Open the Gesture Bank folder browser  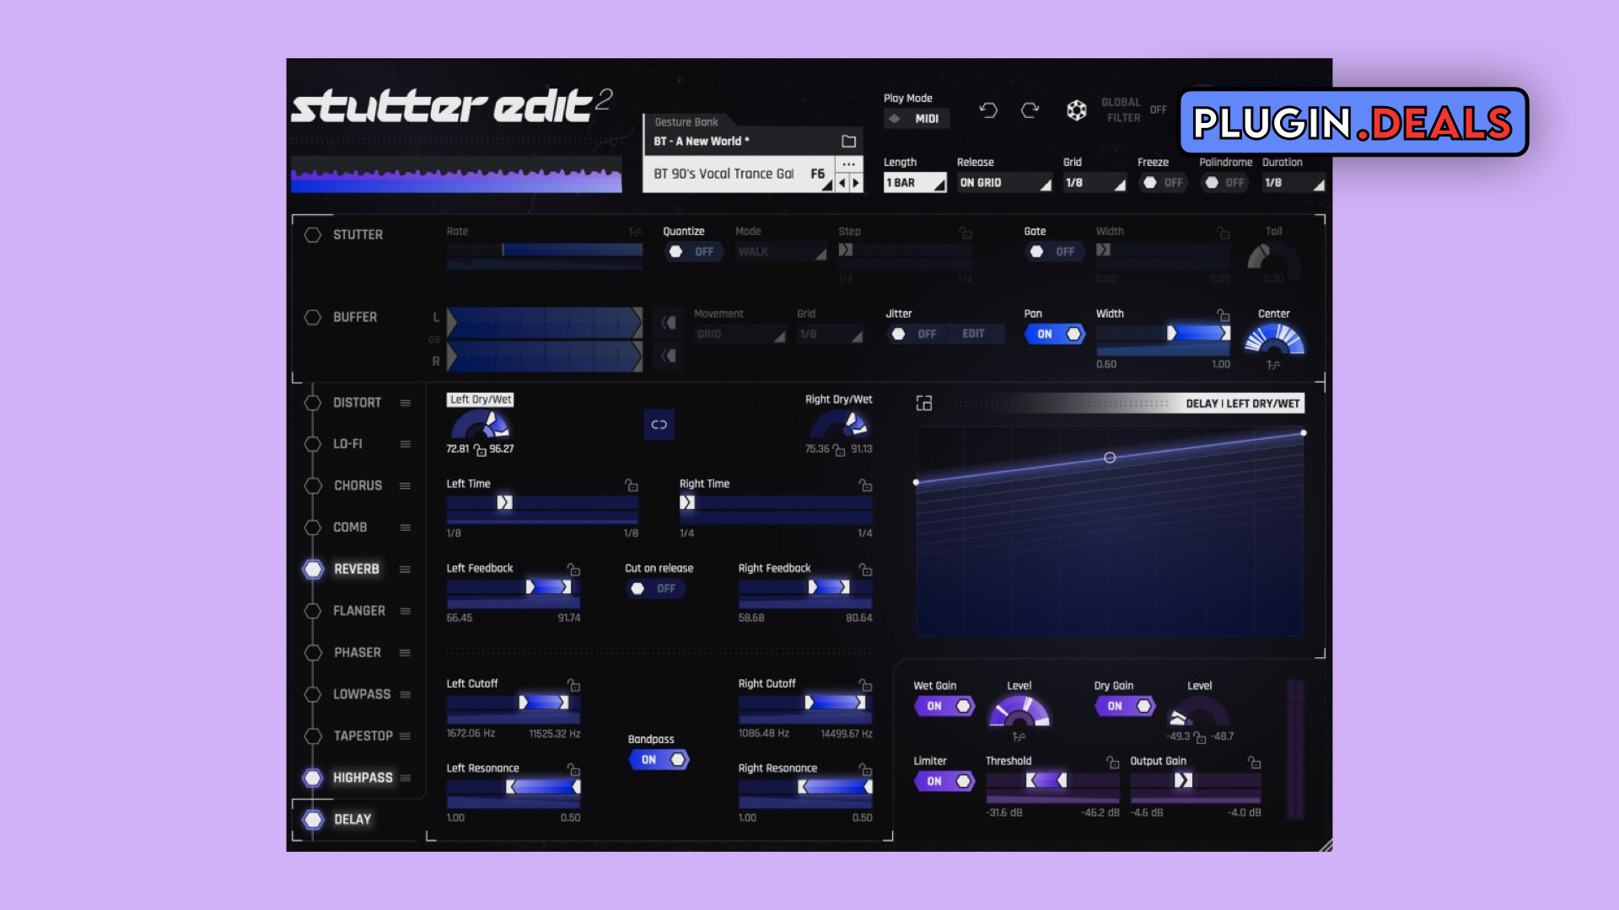click(x=848, y=141)
